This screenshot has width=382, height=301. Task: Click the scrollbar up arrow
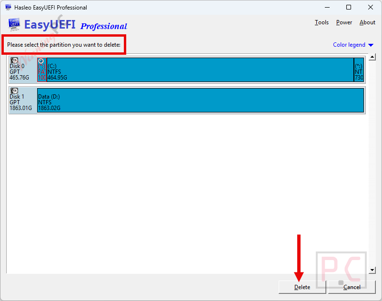click(x=372, y=57)
